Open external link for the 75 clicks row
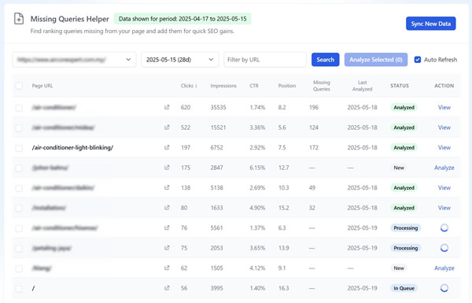472x303 pixels. pyautogui.click(x=167, y=248)
